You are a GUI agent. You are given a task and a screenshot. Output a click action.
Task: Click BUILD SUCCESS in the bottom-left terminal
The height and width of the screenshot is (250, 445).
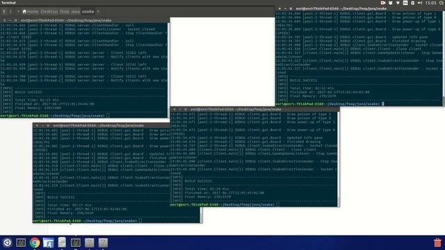(x=60, y=197)
